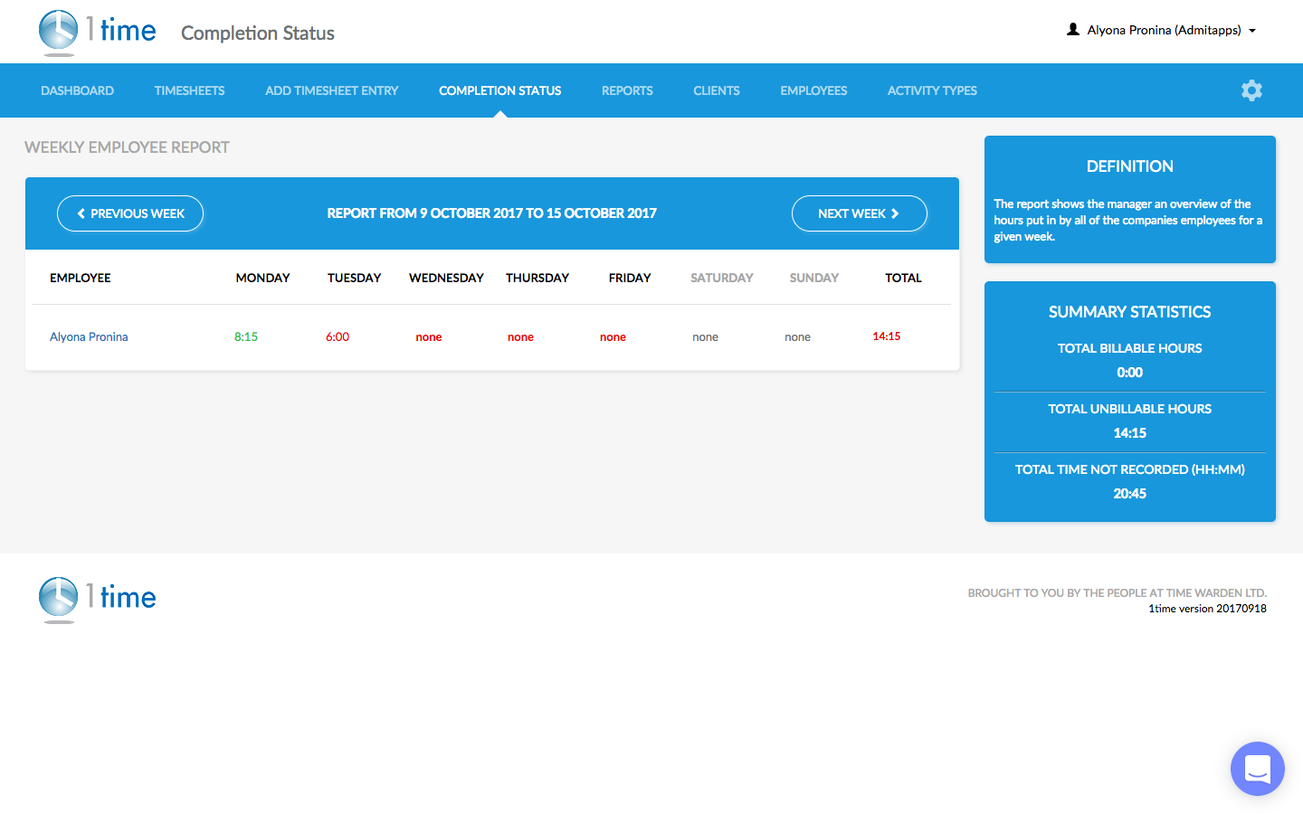Click the Definition panel heading
Screen dimensions: 1303x814
1130,166
